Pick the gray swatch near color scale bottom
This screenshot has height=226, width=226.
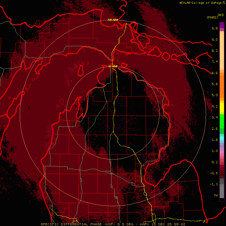pos(222,192)
